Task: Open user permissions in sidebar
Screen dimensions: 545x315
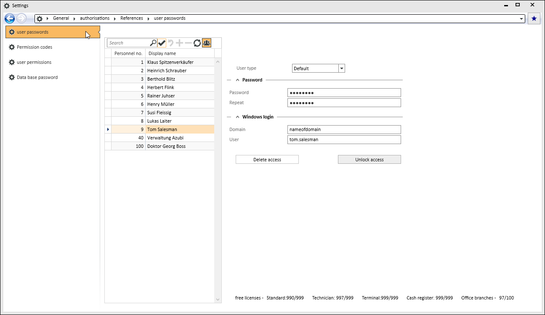Action: 34,62
